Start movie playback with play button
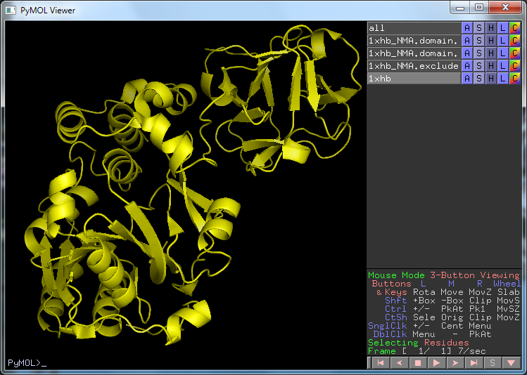 coord(436,363)
